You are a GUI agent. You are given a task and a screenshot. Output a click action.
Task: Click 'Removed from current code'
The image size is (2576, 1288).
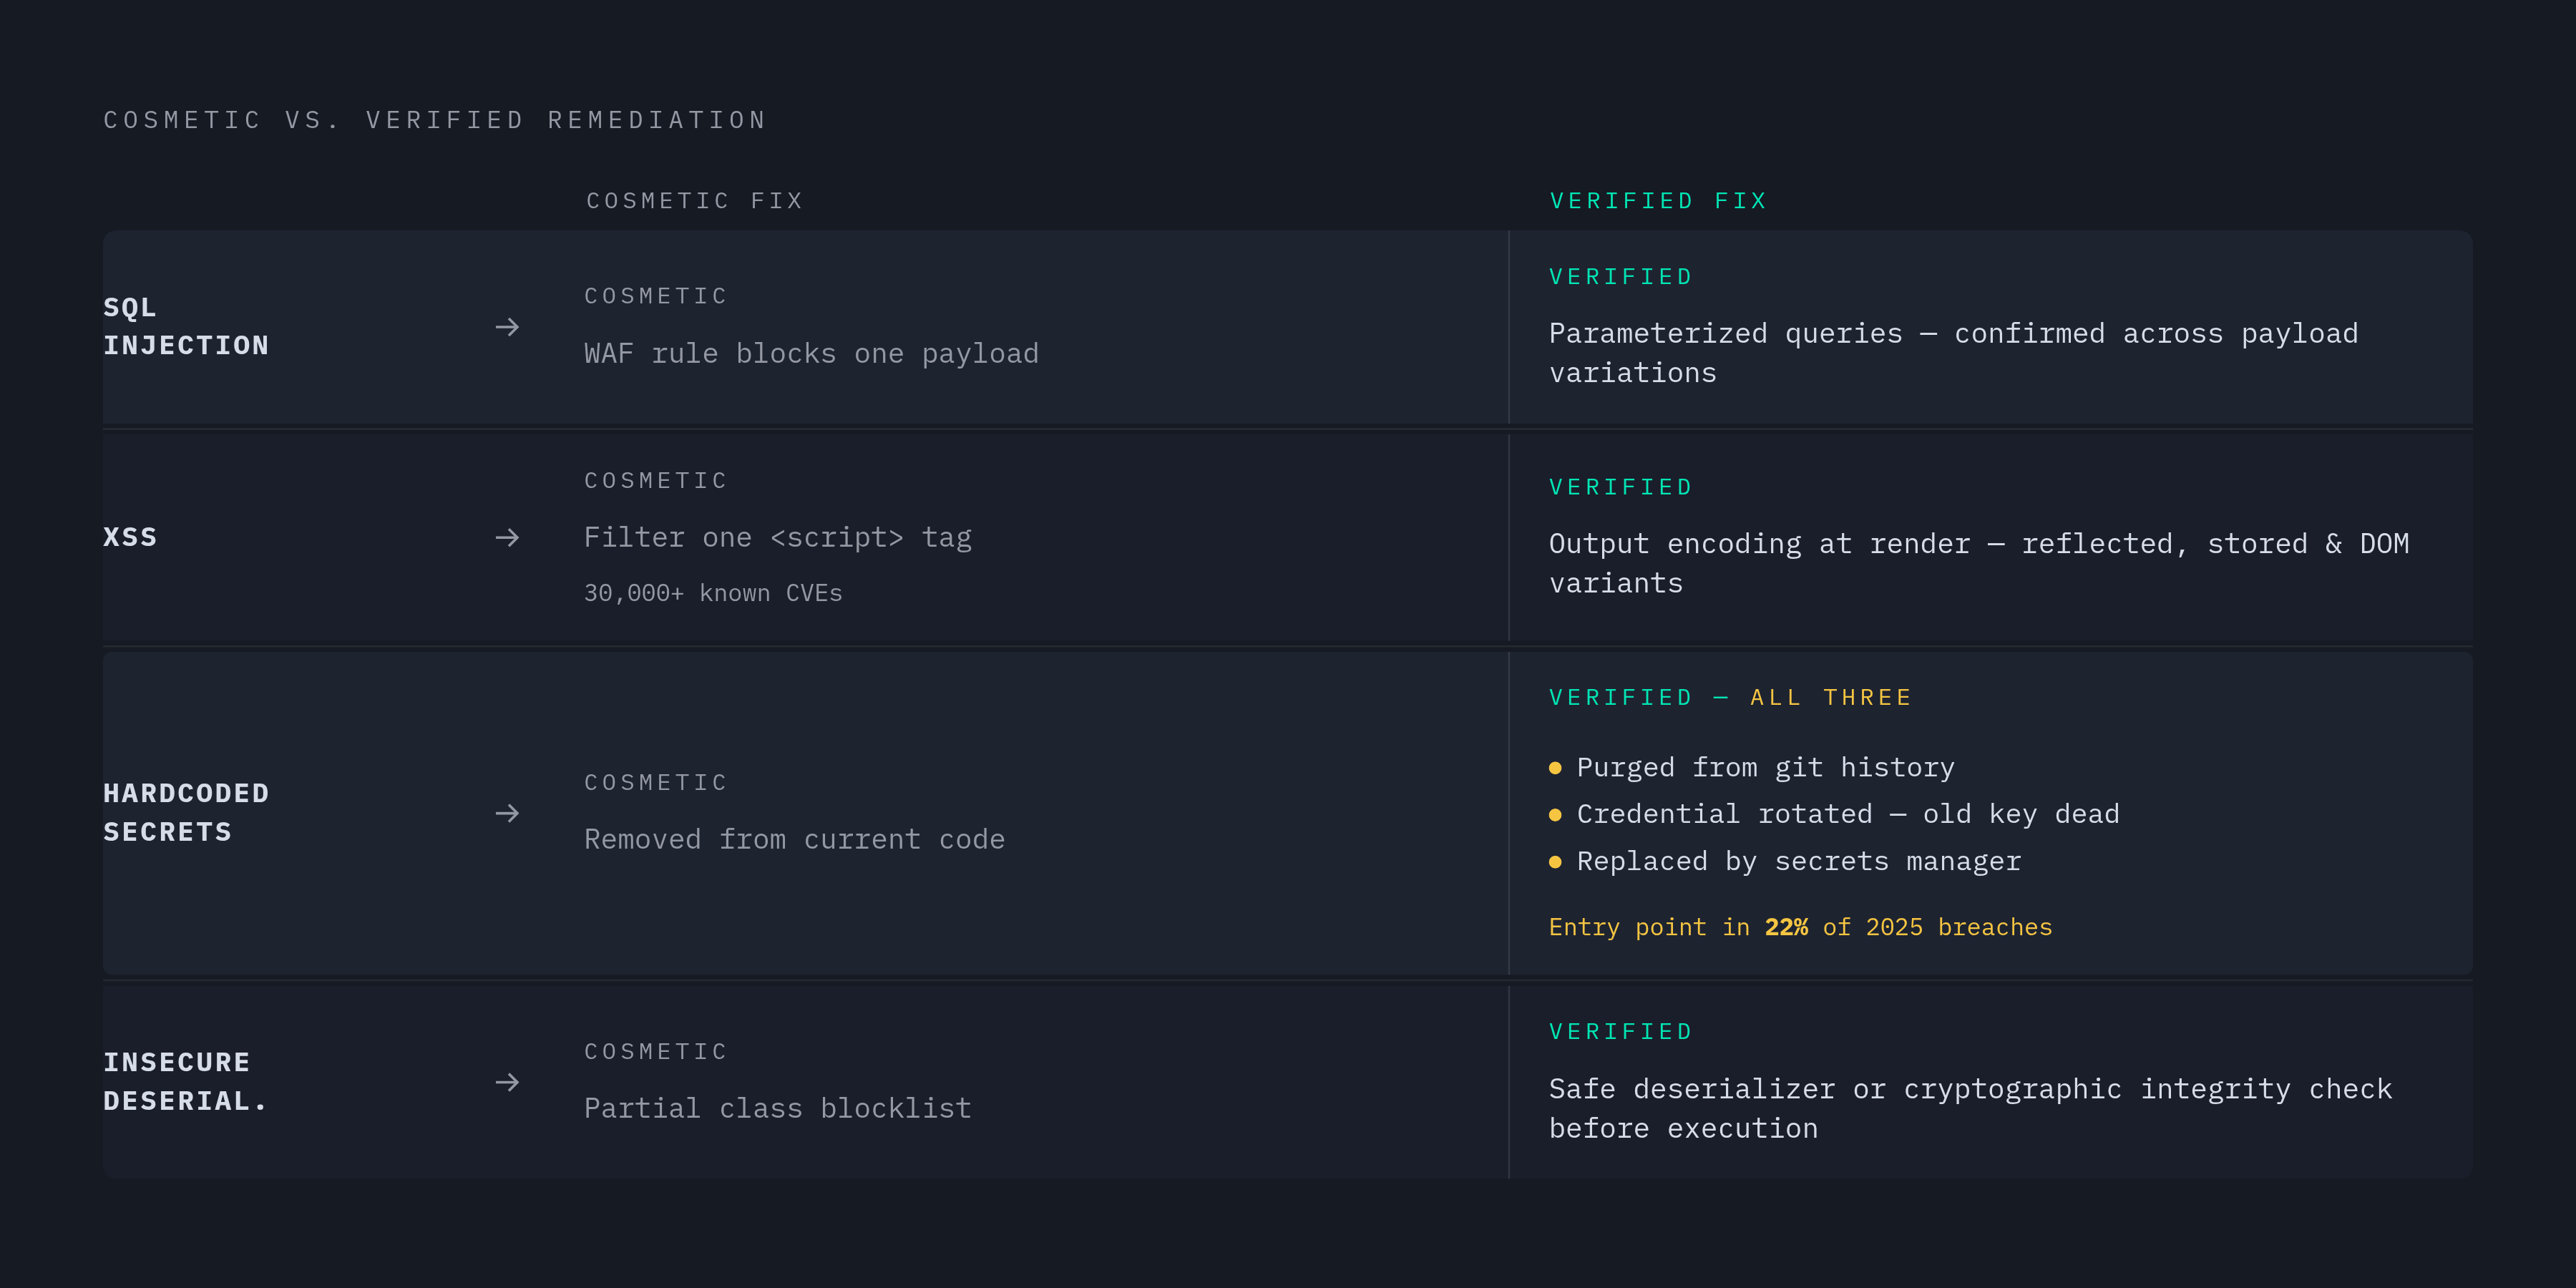[x=794, y=840]
